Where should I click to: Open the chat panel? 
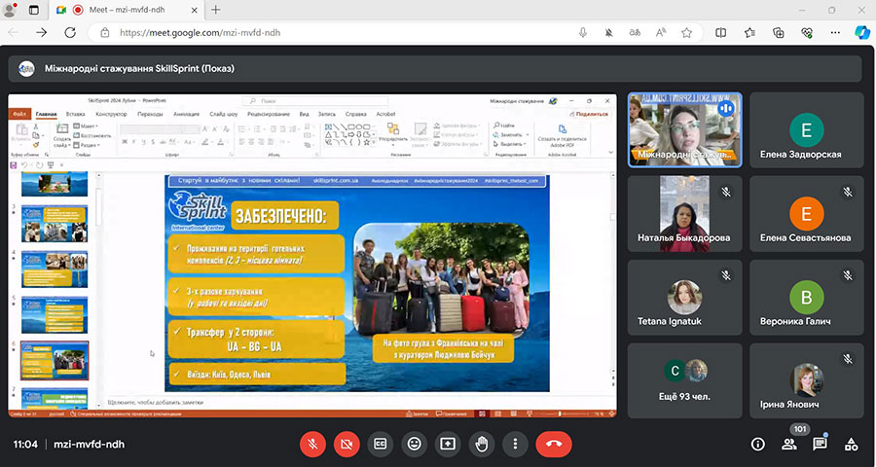821,444
